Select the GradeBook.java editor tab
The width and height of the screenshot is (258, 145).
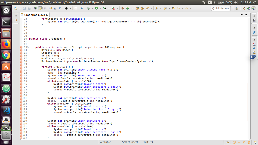coord(35,15)
